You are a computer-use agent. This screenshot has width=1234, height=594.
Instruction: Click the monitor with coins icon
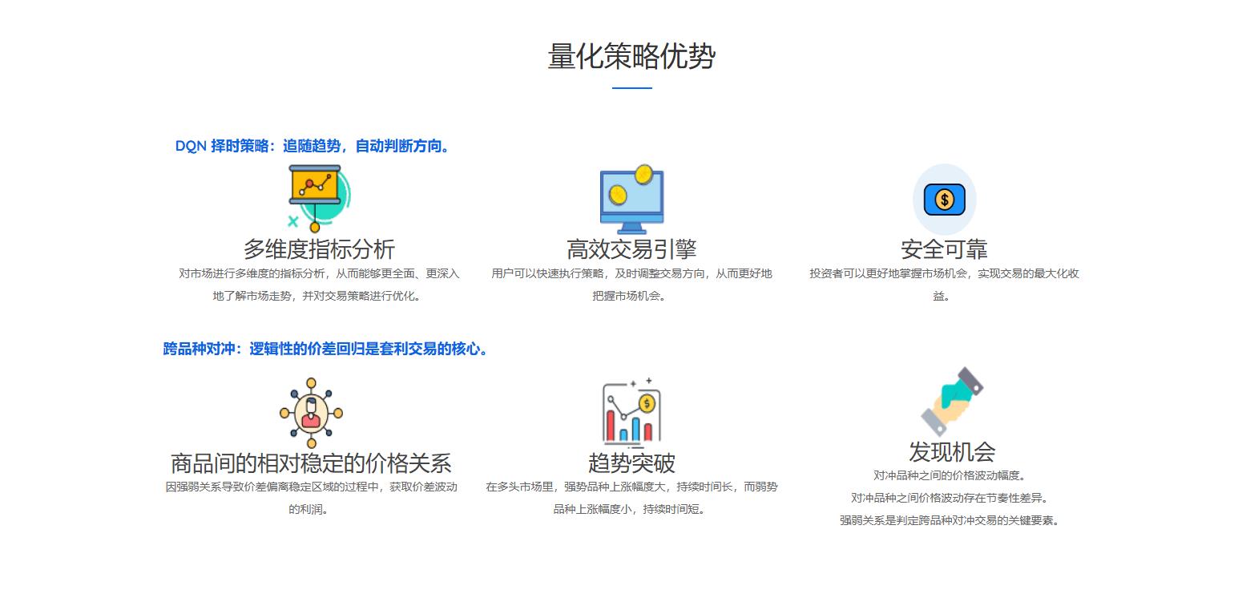631,200
